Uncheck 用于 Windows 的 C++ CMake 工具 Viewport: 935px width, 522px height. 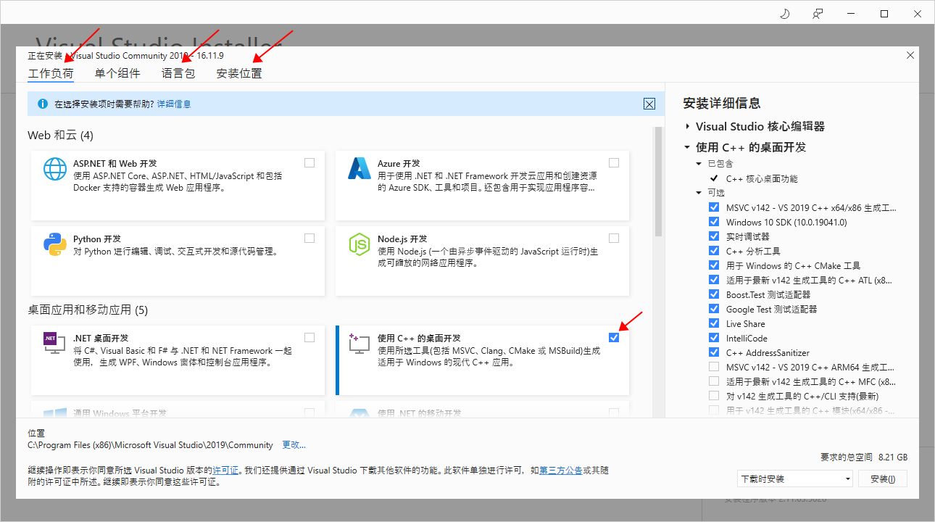tap(714, 265)
